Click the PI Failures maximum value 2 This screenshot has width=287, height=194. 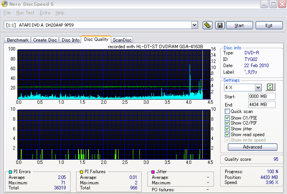(136, 182)
